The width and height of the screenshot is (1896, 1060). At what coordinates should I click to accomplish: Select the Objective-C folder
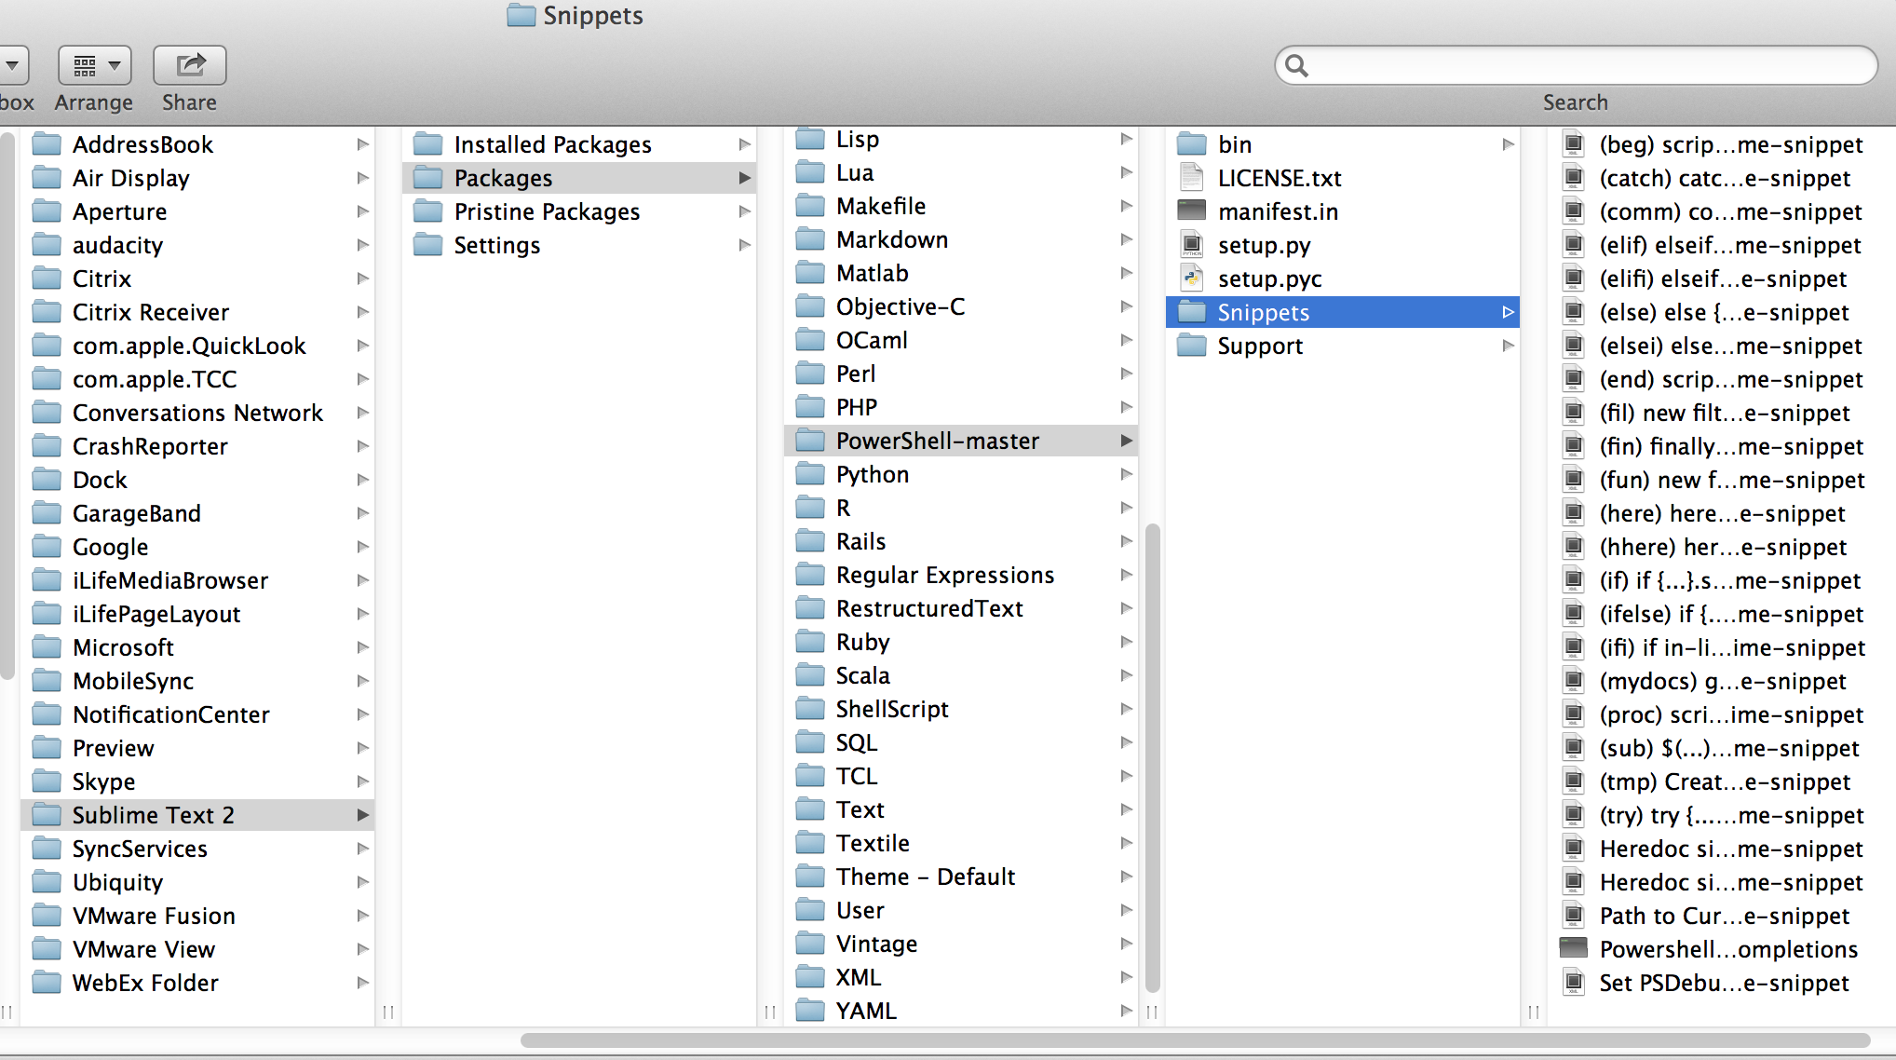[x=961, y=306]
